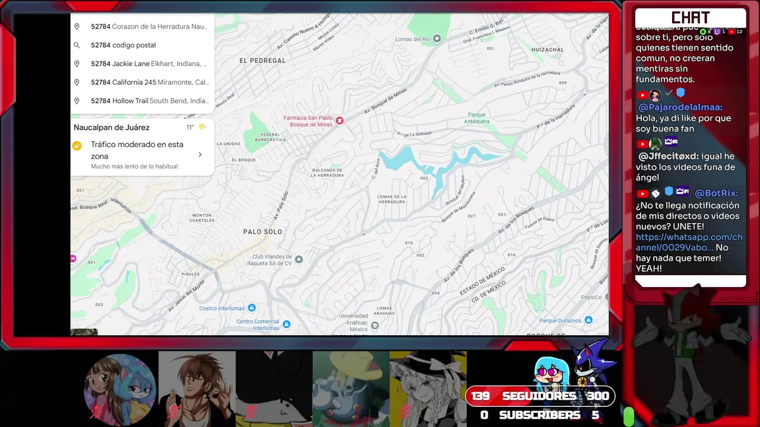760x427 pixels.
Task: Click the weather icon next to 11°
Action: (x=202, y=127)
